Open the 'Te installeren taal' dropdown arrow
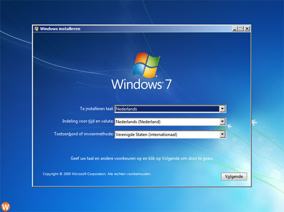This screenshot has height=212, width=284. point(222,109)
